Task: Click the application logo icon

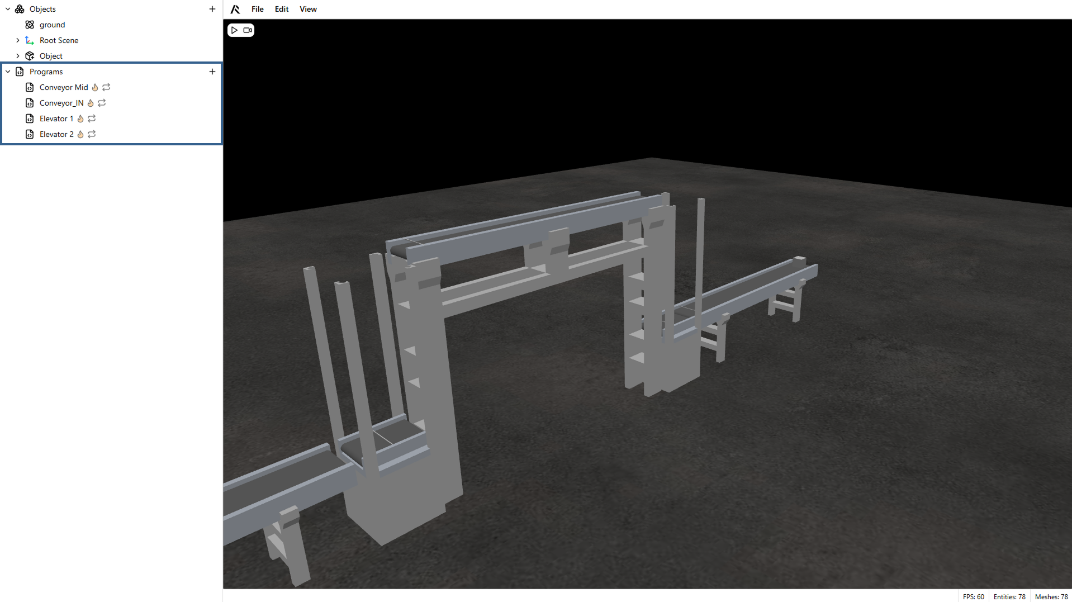Action: (x=235, y=9)
